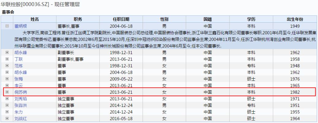Select 硕士 education cell for 张梅

(251, 79)
